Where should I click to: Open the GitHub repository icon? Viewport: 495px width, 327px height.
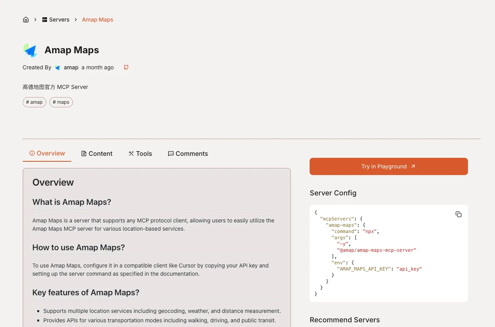(x=126, y=67)
